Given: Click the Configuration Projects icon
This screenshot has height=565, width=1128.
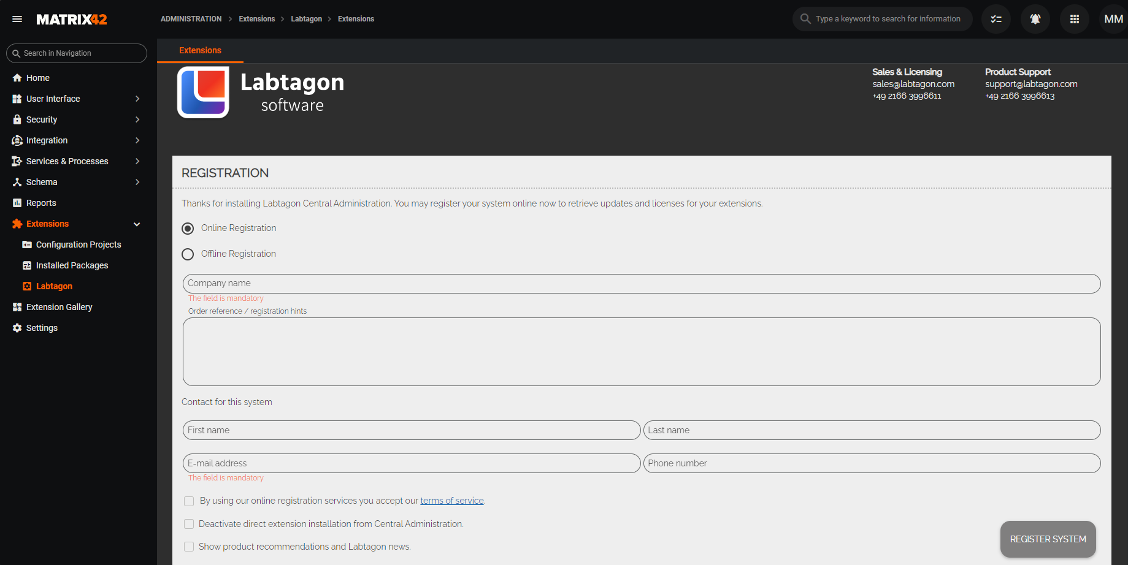Looking at the screenshot, I should 27,245.
